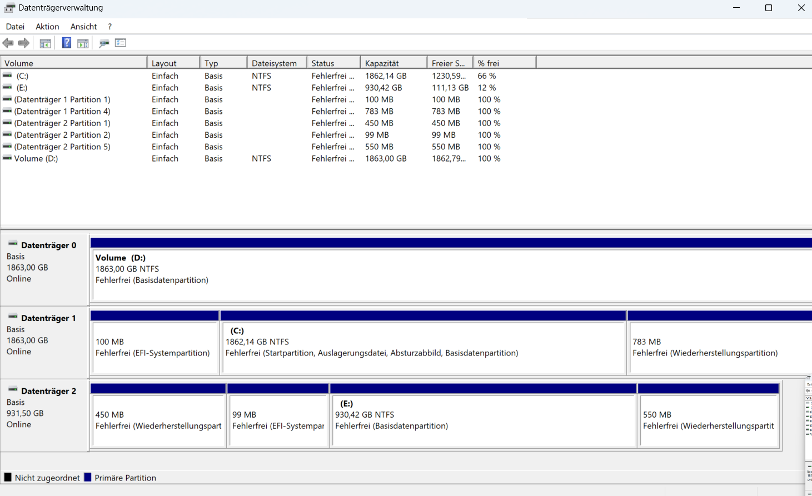Open the ? help menu
The image size is (812, 496).
click(x=109, y=26)
